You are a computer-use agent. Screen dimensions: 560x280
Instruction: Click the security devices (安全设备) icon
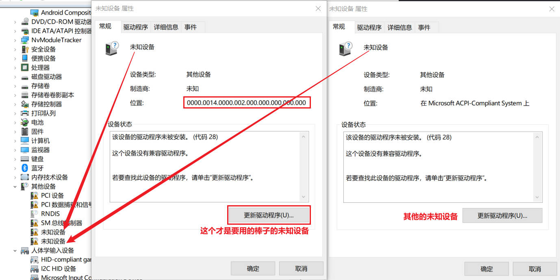click(25, 49)
